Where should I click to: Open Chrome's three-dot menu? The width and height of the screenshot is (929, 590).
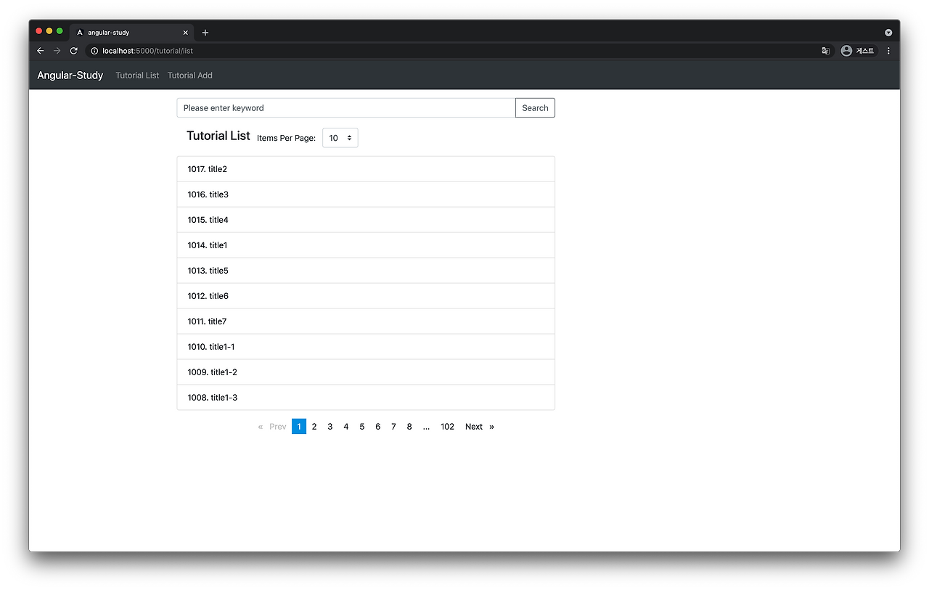pos(888,51)
